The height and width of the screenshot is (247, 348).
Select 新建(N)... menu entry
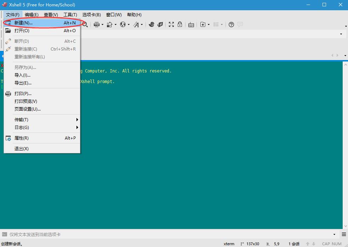pos(42,23)
